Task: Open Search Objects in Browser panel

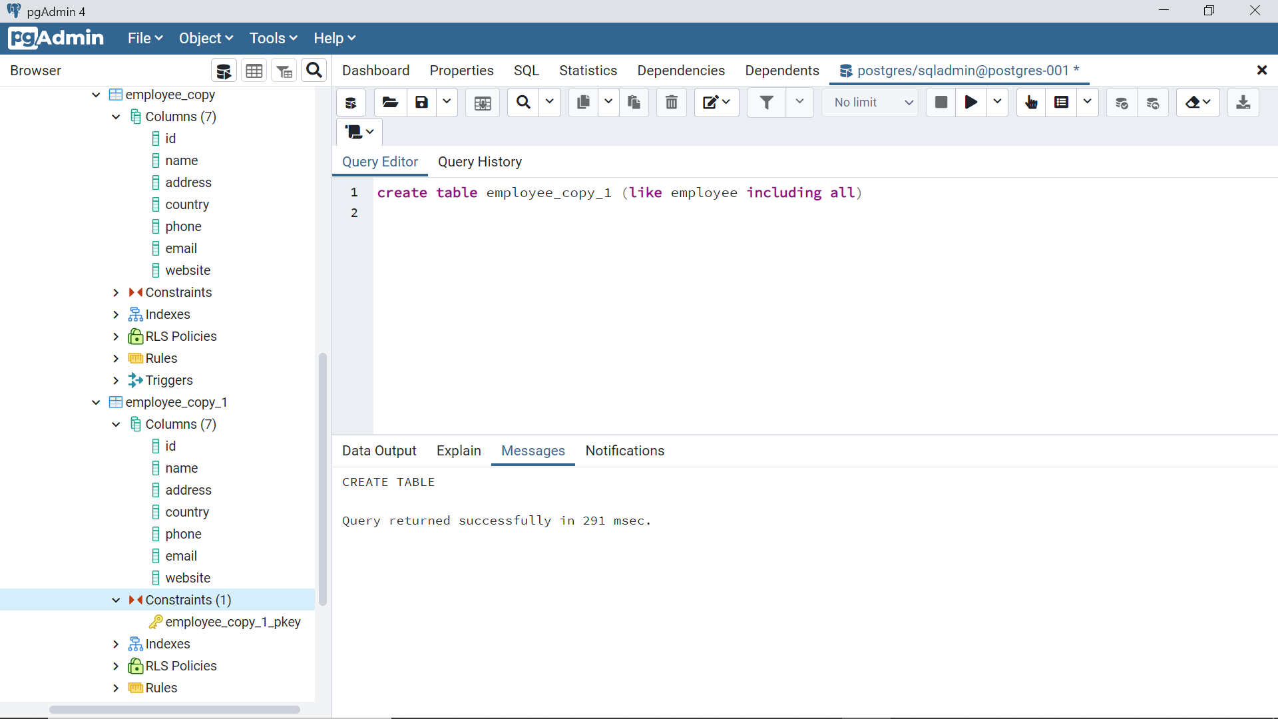Action: [314, 71]
